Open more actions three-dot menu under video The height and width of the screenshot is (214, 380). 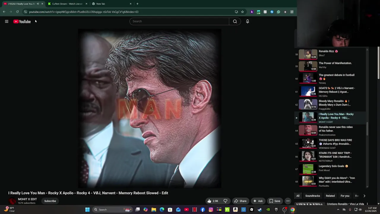(288, 201)
